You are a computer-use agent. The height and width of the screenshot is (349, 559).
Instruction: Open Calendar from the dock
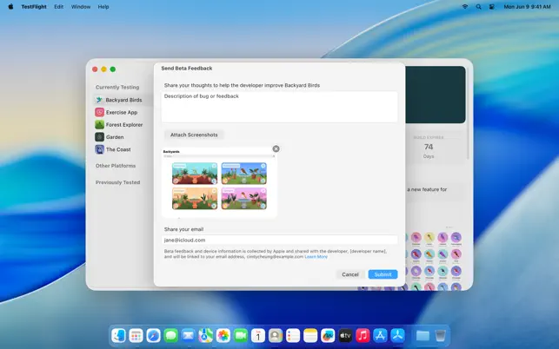coord(258,335)
